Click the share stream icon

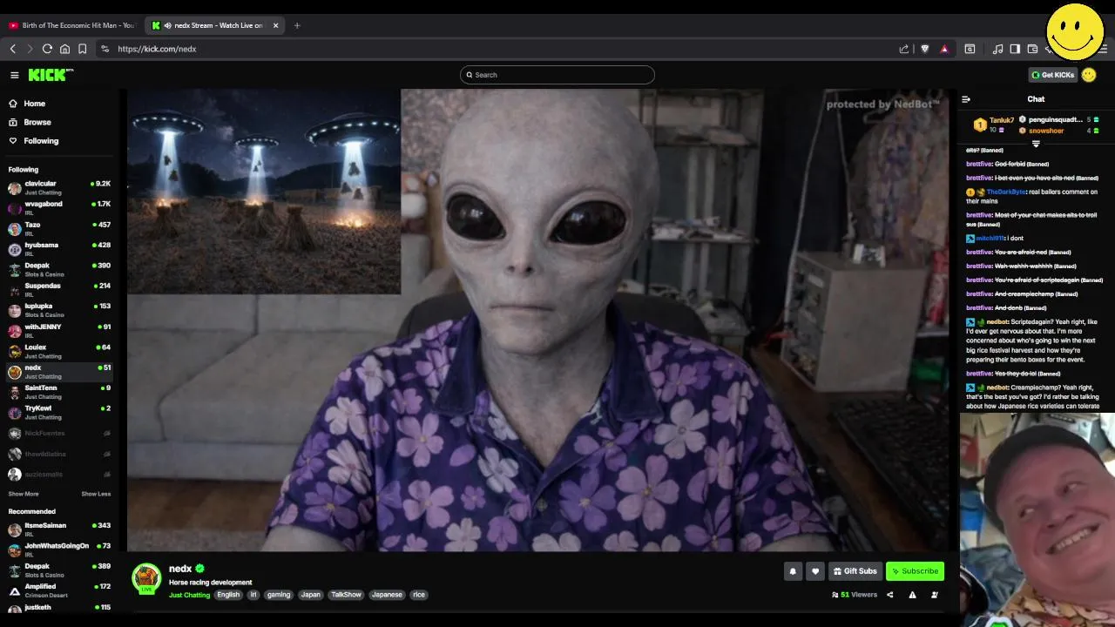tap(889, 595)
